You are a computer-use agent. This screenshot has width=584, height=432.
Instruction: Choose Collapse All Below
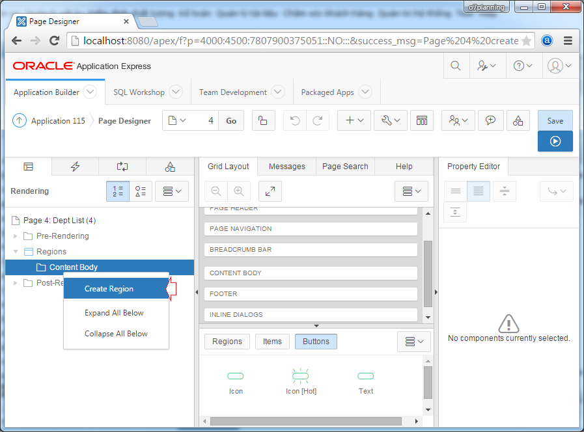[x=116, y=334]
